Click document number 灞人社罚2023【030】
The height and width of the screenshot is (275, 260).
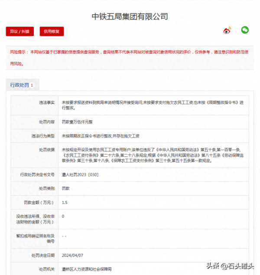[x=81, y=175]
